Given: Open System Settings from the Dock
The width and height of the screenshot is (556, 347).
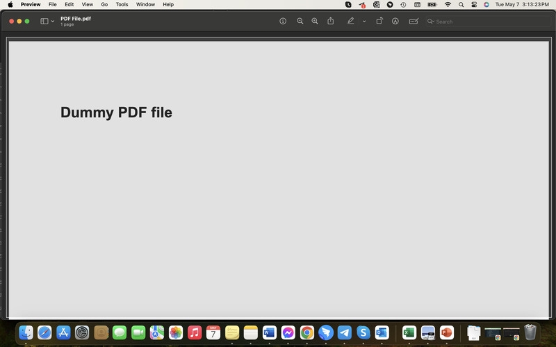Looking at the screenshot, I should (82, 333).
